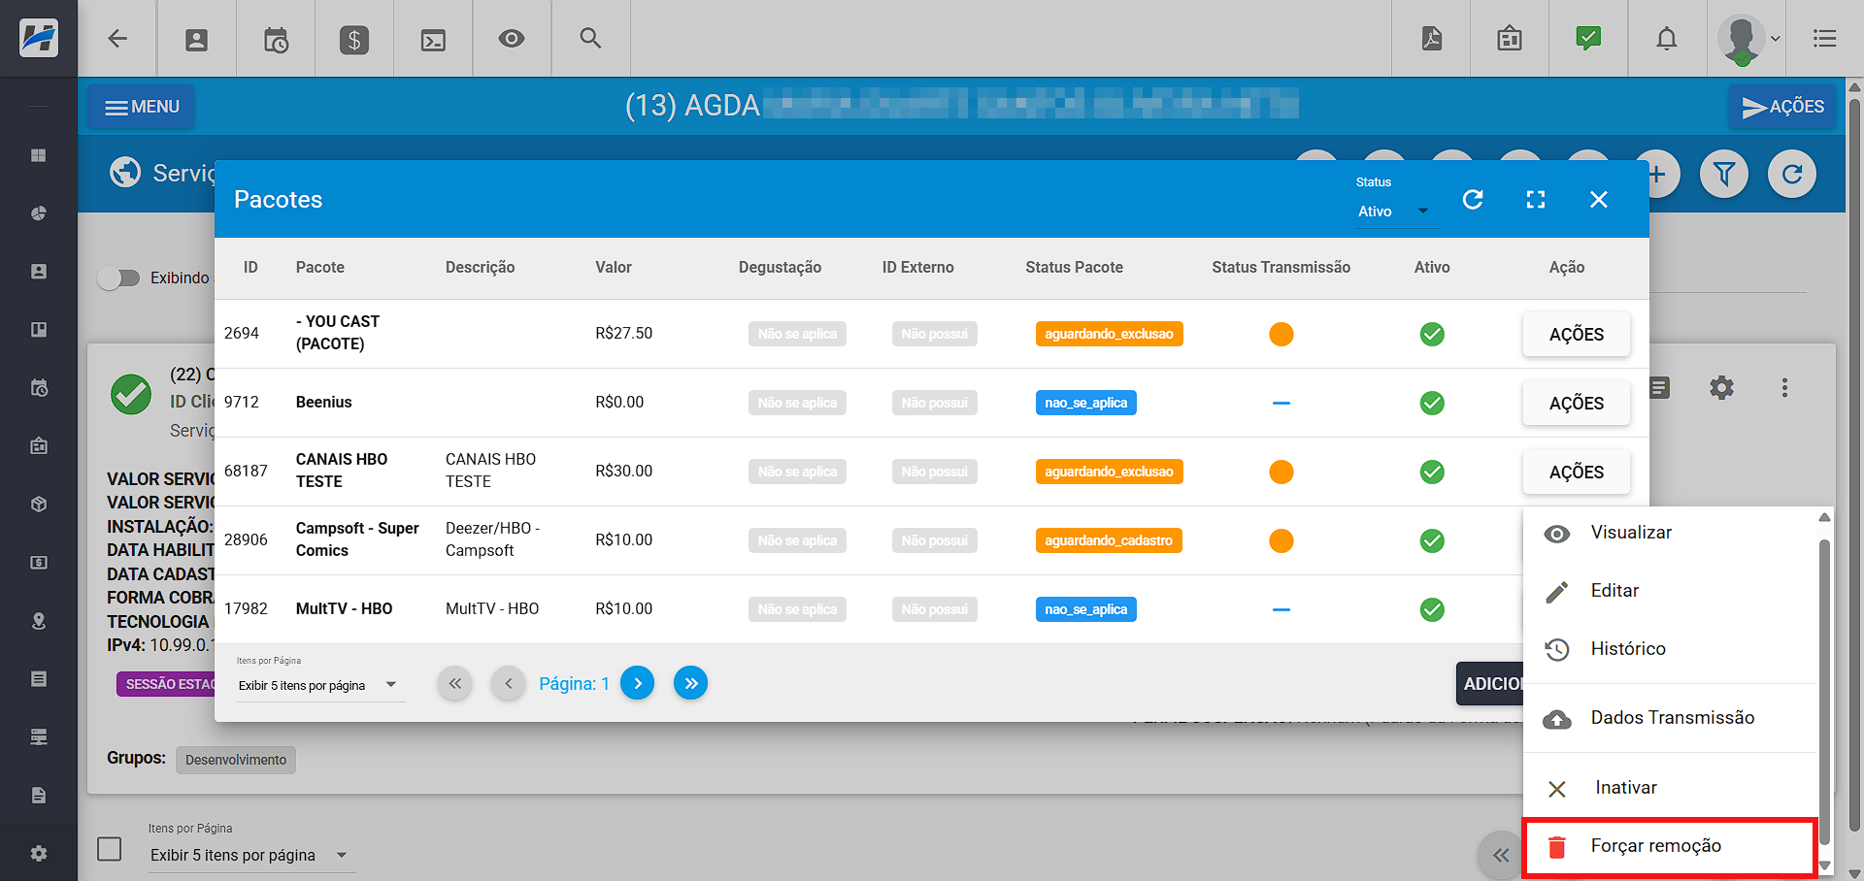Open AÇÕES for CANAIS HBO TESTE row
Viewport: 1864px width, 881px height.
(x=1577, y=472)
